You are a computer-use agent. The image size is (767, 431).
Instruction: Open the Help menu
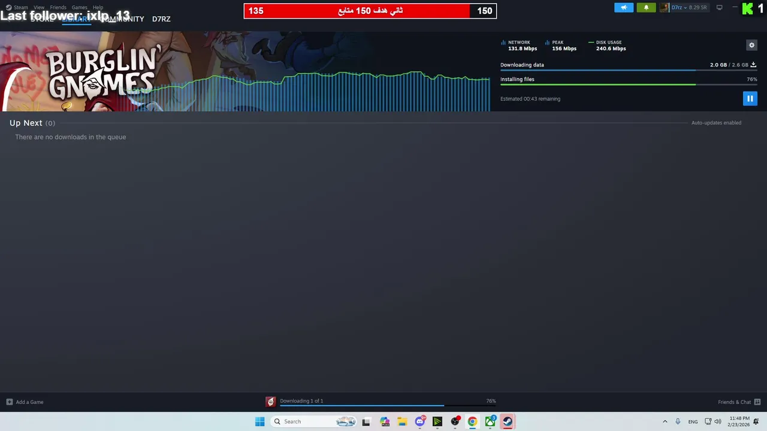[x=98, y=8]
